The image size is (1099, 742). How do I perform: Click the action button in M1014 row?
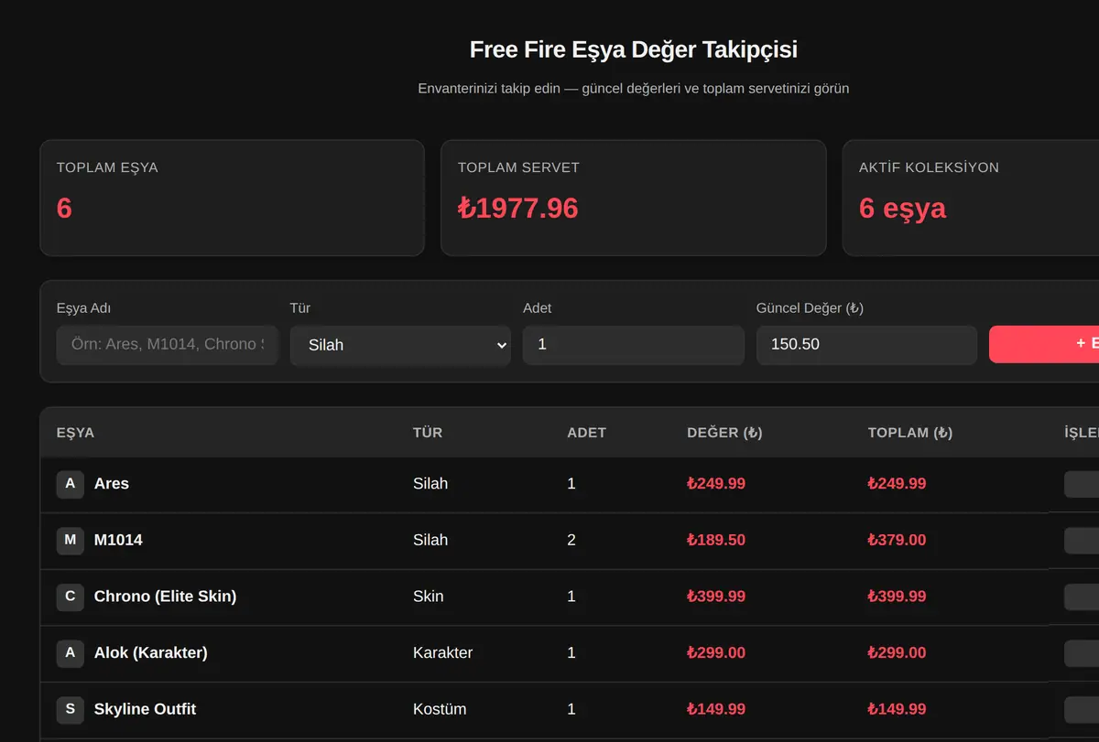1082,541
